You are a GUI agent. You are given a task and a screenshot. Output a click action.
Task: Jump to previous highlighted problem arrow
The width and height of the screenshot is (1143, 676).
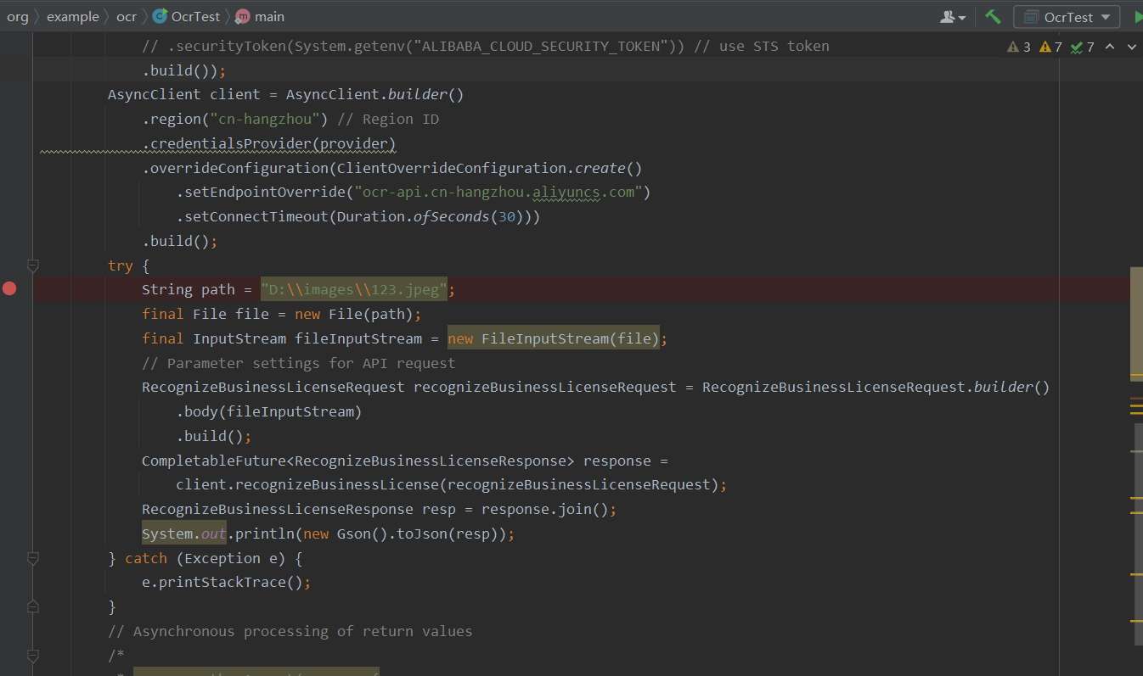pyautogui.click(x=1110, y=47)
